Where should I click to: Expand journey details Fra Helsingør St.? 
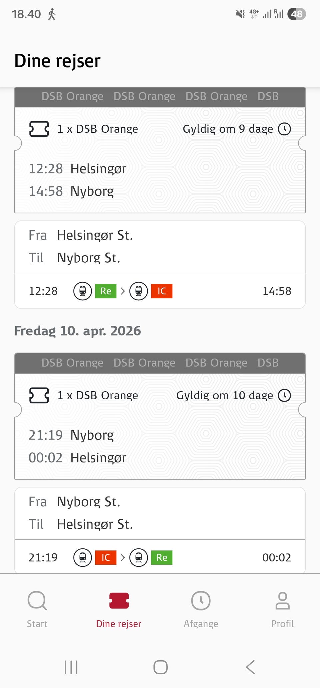click(160, 247)
